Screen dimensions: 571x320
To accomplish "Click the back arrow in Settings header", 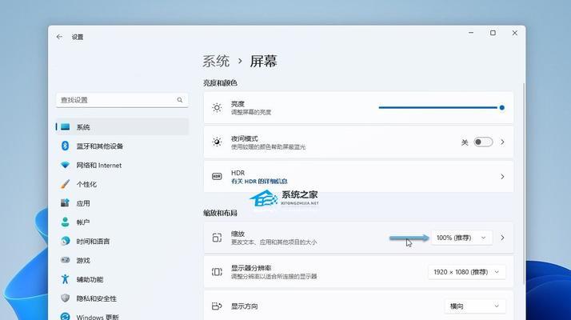I will point(59,37).
